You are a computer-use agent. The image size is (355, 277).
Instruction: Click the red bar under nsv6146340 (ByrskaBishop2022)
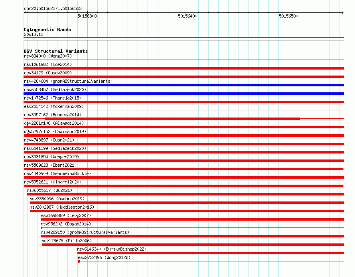211,253
